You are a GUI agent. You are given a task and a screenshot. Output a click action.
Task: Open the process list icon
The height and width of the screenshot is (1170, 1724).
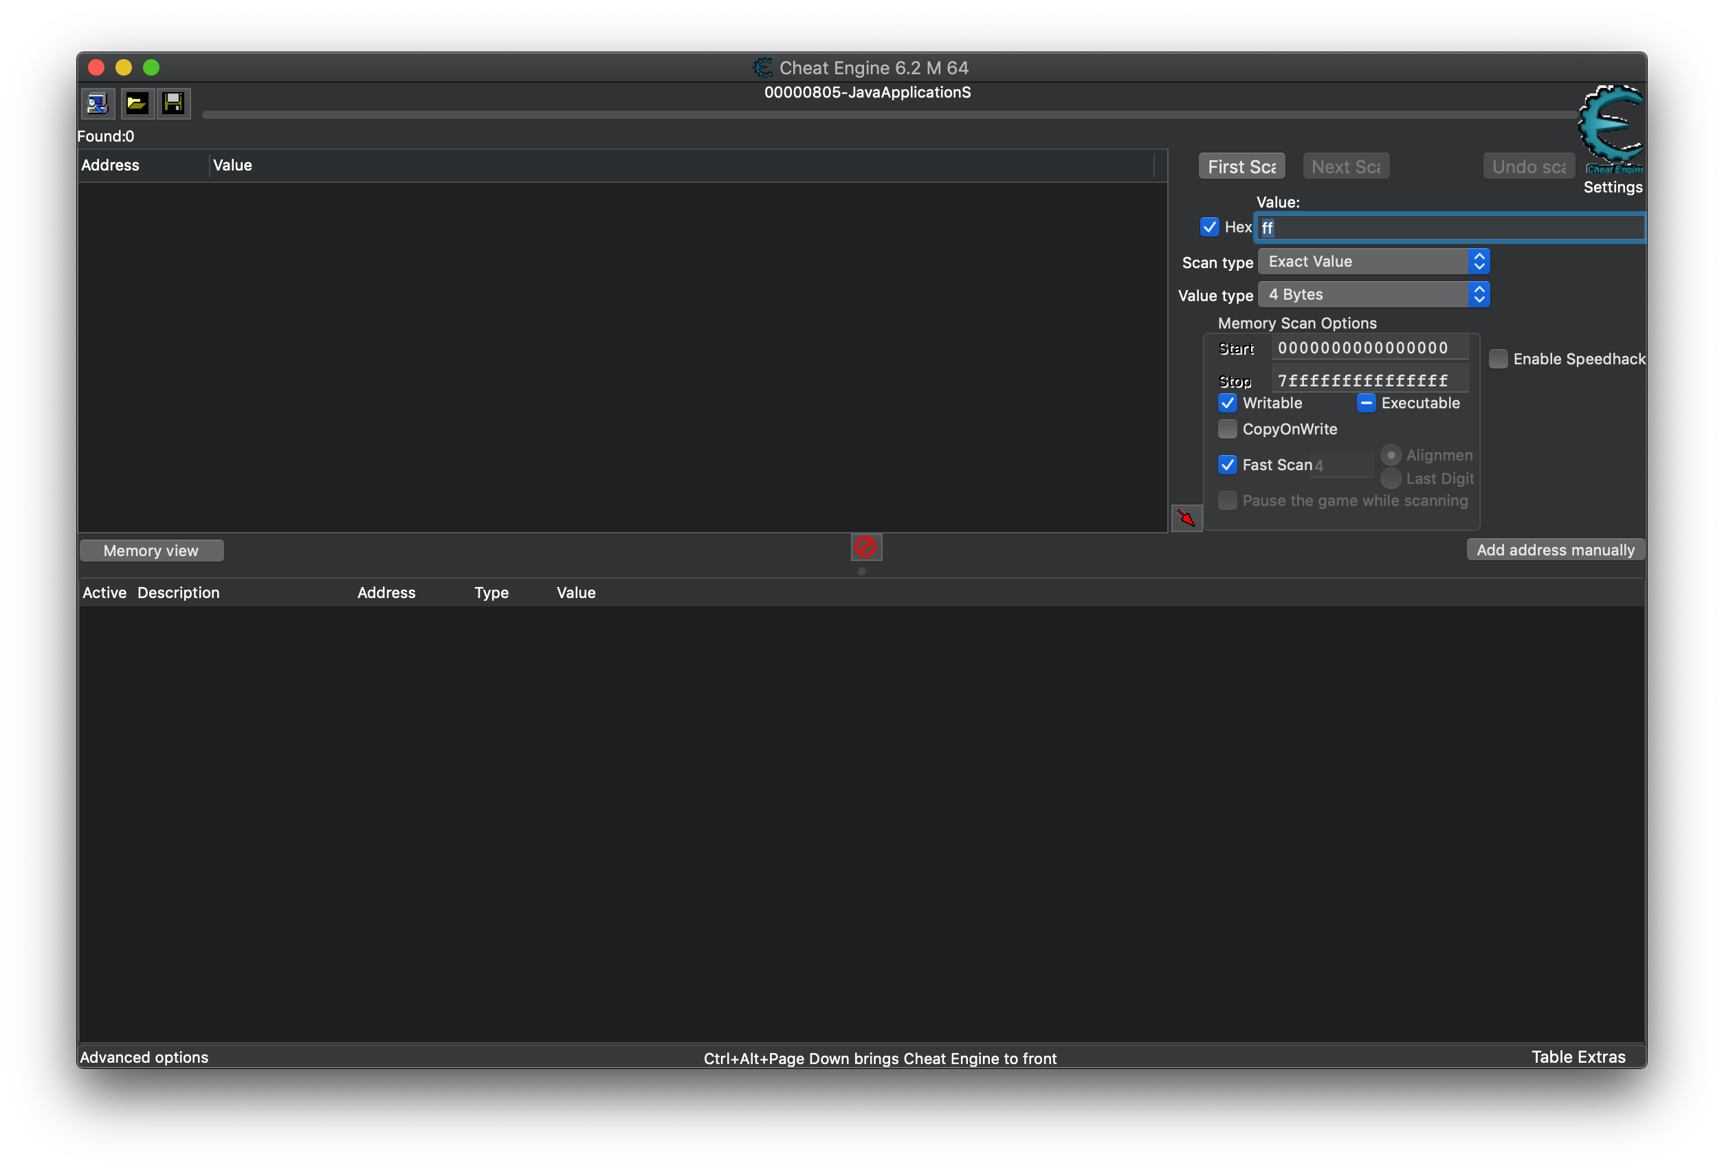97,103
